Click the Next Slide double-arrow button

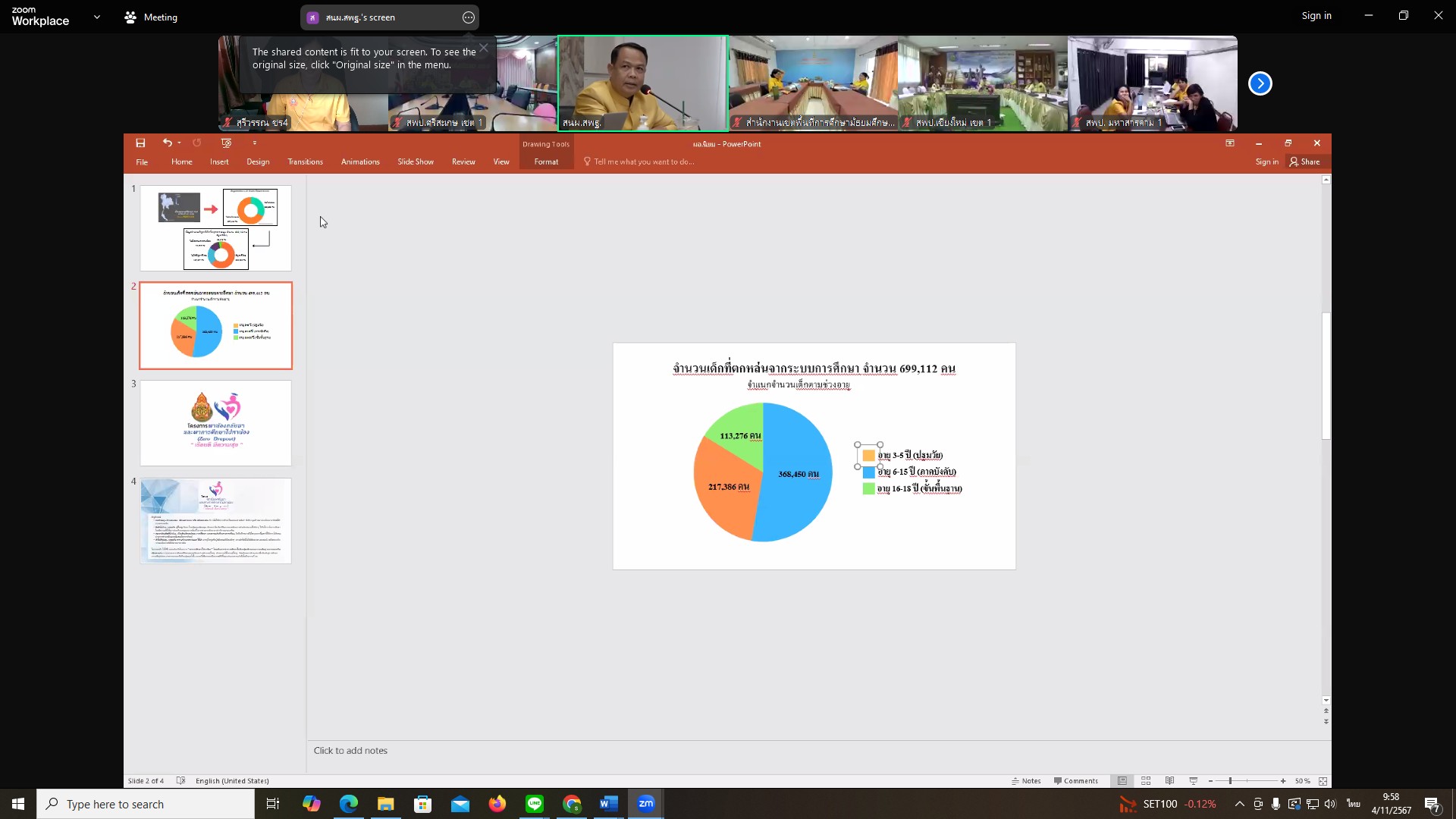pyautogui.click(x=1326, y=721)
